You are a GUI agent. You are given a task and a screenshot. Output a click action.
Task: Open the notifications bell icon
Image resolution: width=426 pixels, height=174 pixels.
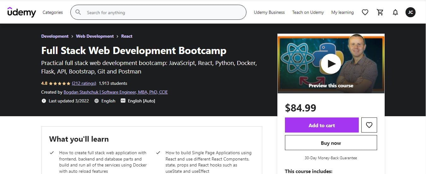click(395, 12)
